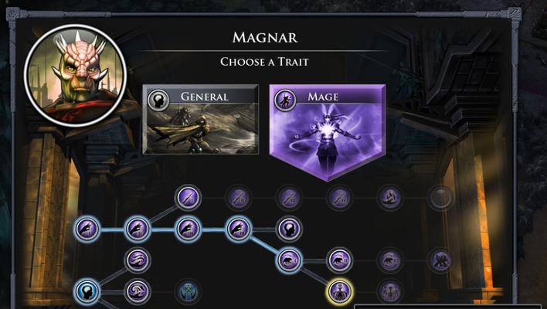Click the dimmed double skeleton trait node
The image size is (547, 309).
tap(390, 291)
